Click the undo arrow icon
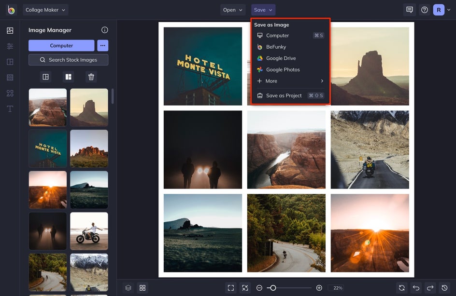Image resolution: width=456 pixels, height=296 pixels. pyautogui.click(x=416, y=288)
